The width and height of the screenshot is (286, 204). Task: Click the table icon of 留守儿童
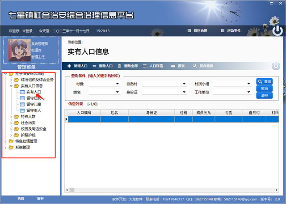pos(22,104)
